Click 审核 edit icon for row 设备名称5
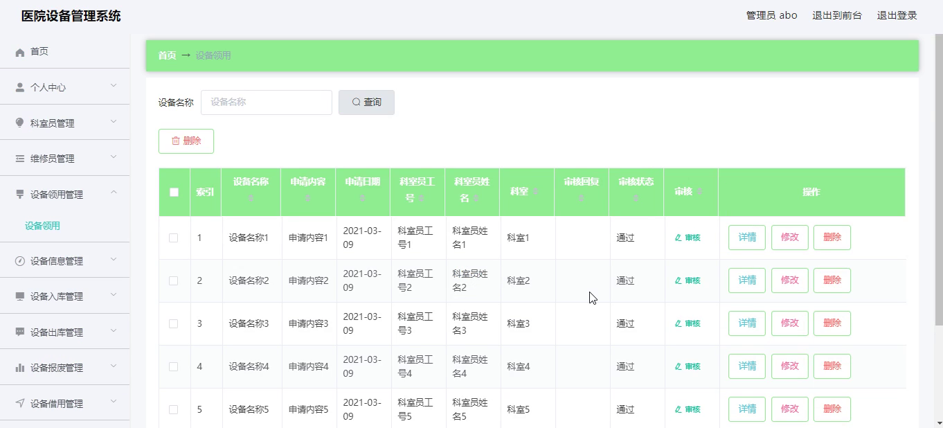The image size is (943, 428). tap(679, 410)
